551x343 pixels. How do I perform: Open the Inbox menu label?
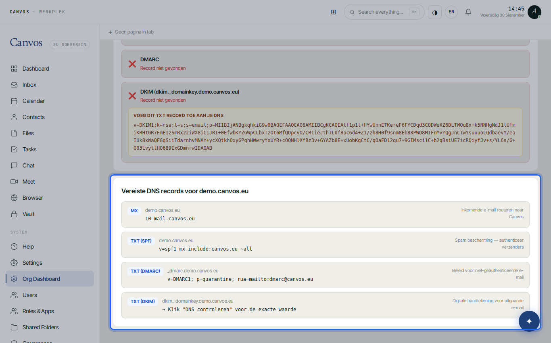tap(29, 85)
